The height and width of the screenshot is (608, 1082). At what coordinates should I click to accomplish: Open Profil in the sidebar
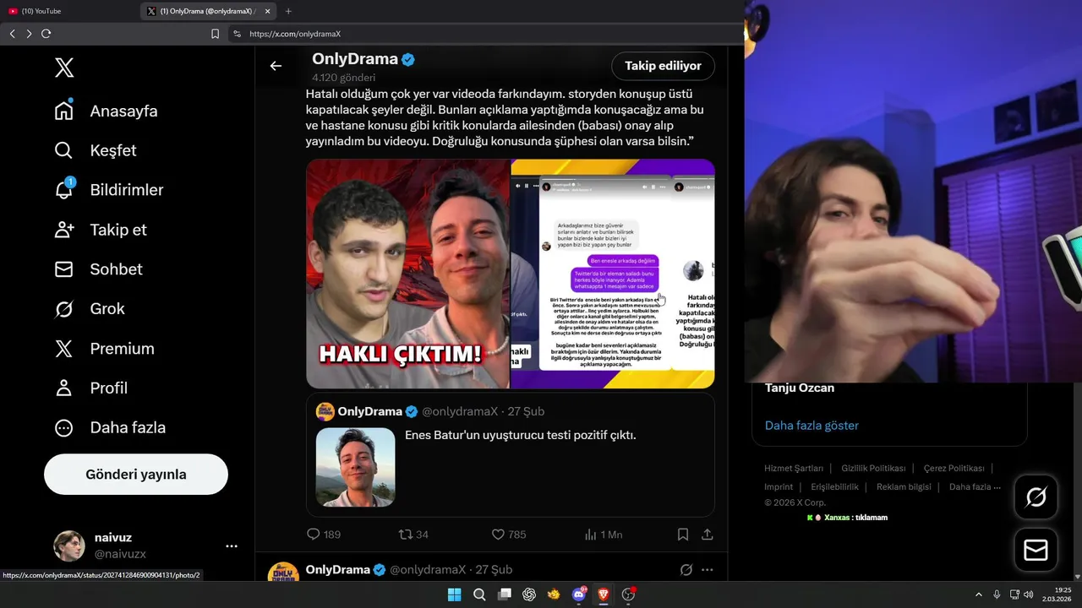[91, 388]
